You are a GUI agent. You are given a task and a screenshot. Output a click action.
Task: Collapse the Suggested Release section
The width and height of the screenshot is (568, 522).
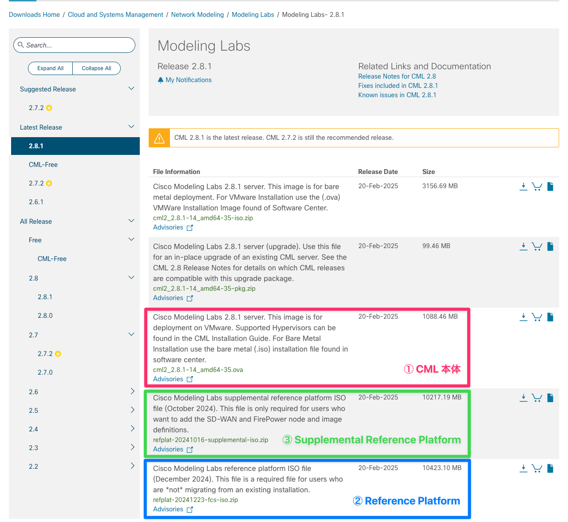(131, 88)
